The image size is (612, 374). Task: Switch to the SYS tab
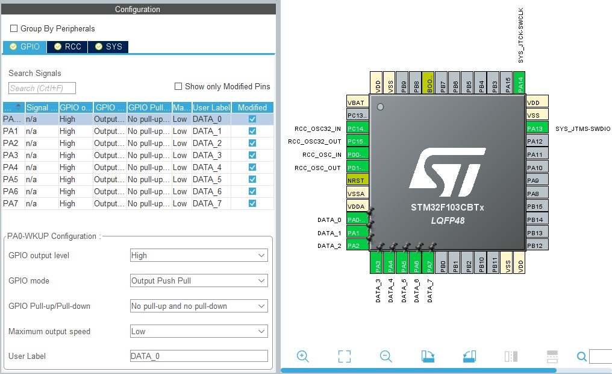click(108, 46)
